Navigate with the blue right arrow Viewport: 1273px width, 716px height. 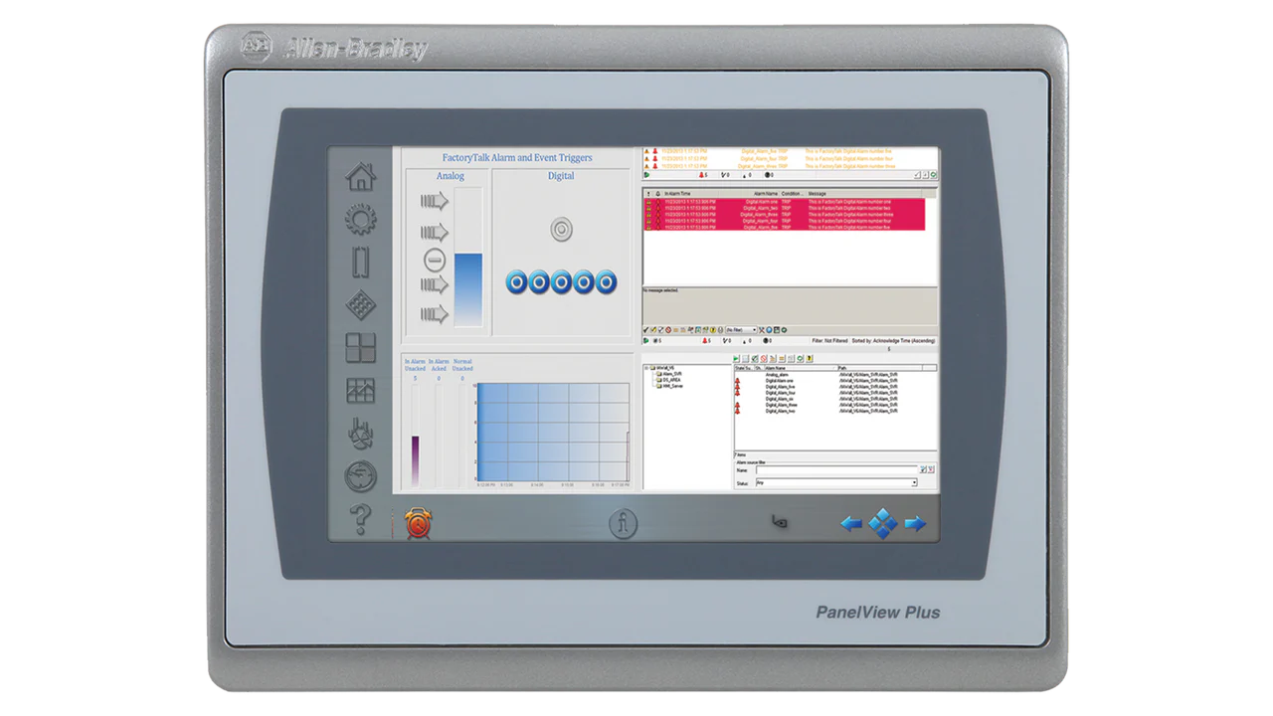(x=915, y=524)
